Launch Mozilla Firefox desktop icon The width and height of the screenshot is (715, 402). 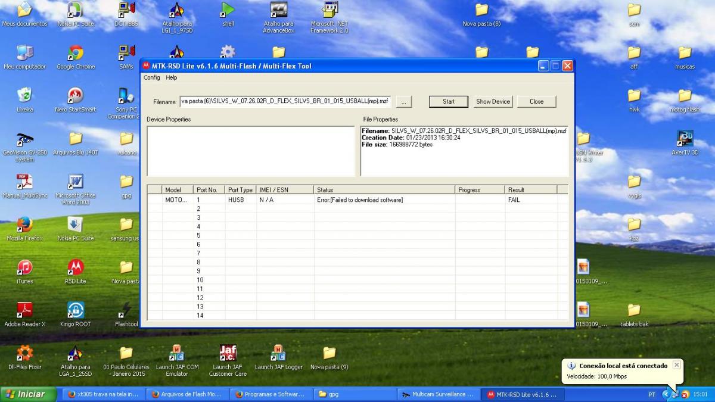[24, 225]
